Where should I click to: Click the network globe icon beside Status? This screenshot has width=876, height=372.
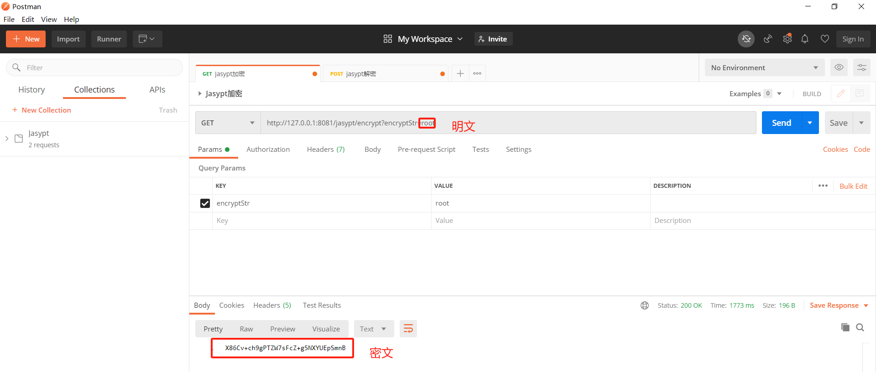pyautogui.click(x=645, y=305)
